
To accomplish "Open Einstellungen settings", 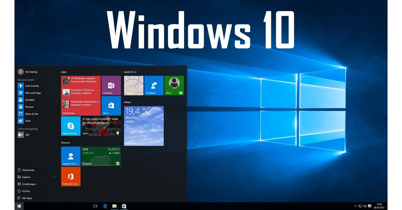I will click(27, 184).
